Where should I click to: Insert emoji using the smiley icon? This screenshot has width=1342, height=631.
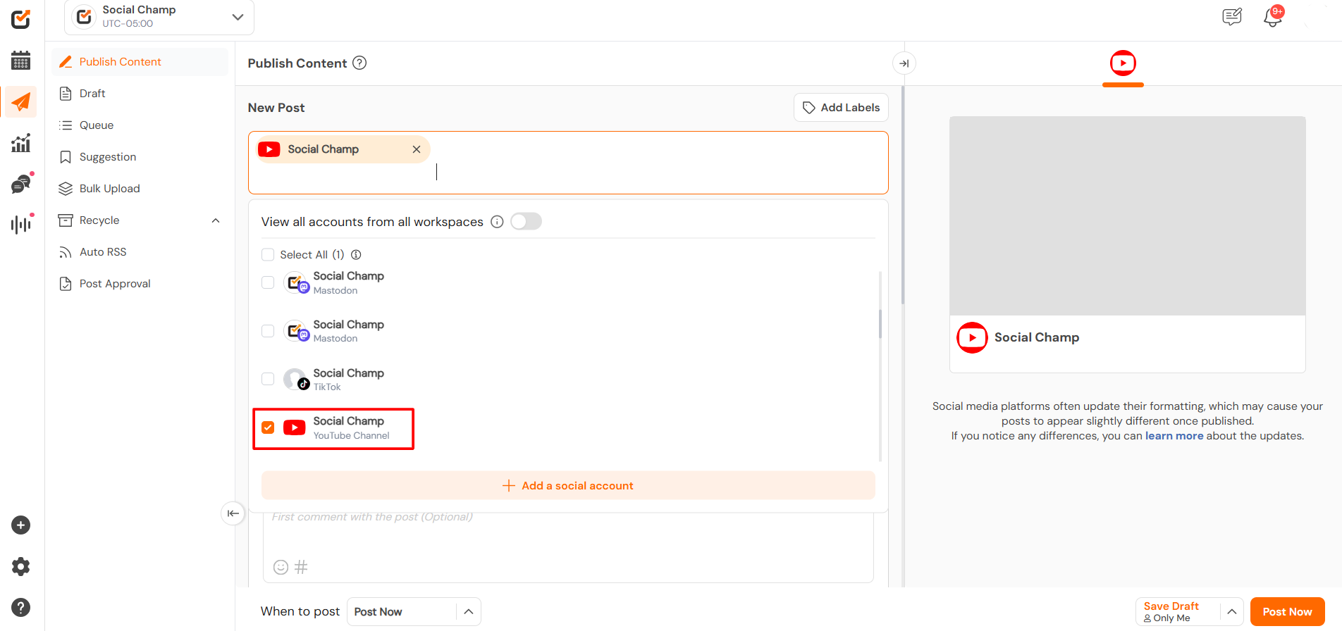coord(281,567)
